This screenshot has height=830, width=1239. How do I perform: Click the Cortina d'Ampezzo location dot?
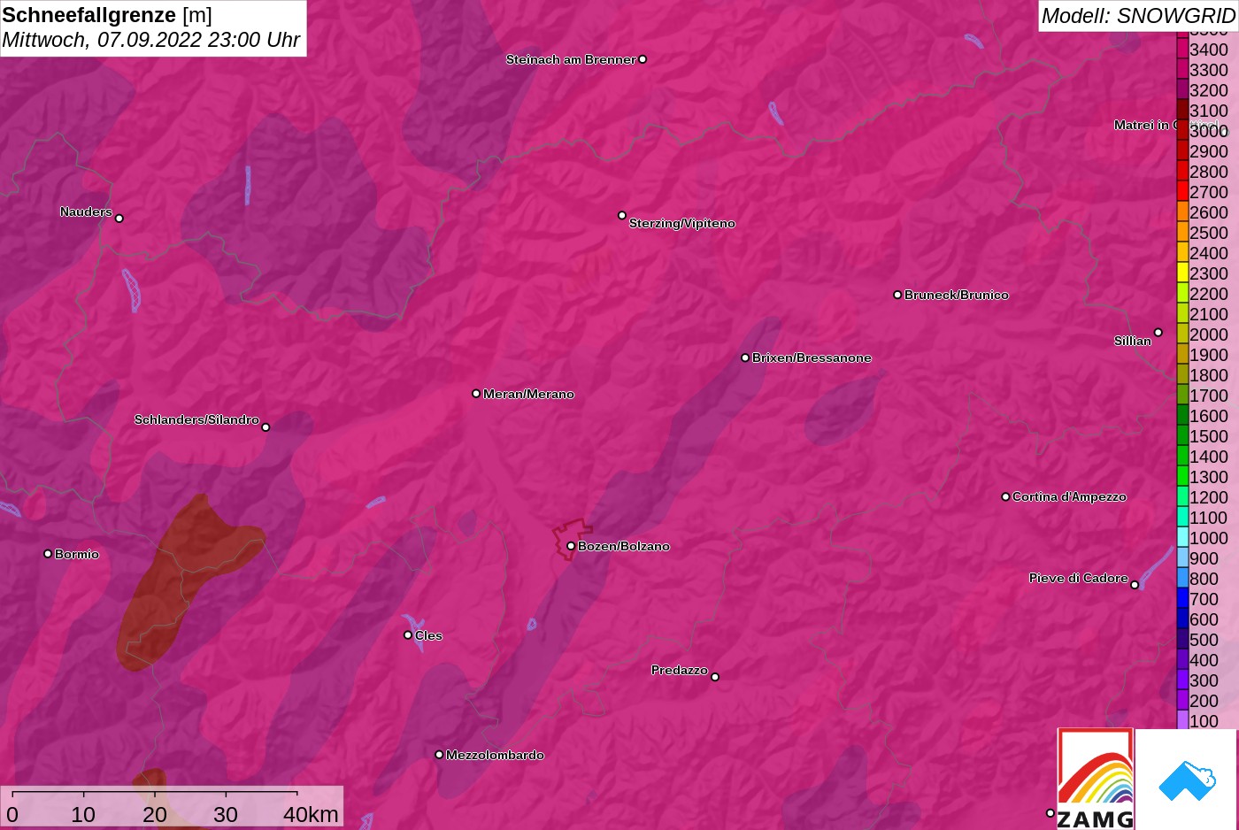1005,496
